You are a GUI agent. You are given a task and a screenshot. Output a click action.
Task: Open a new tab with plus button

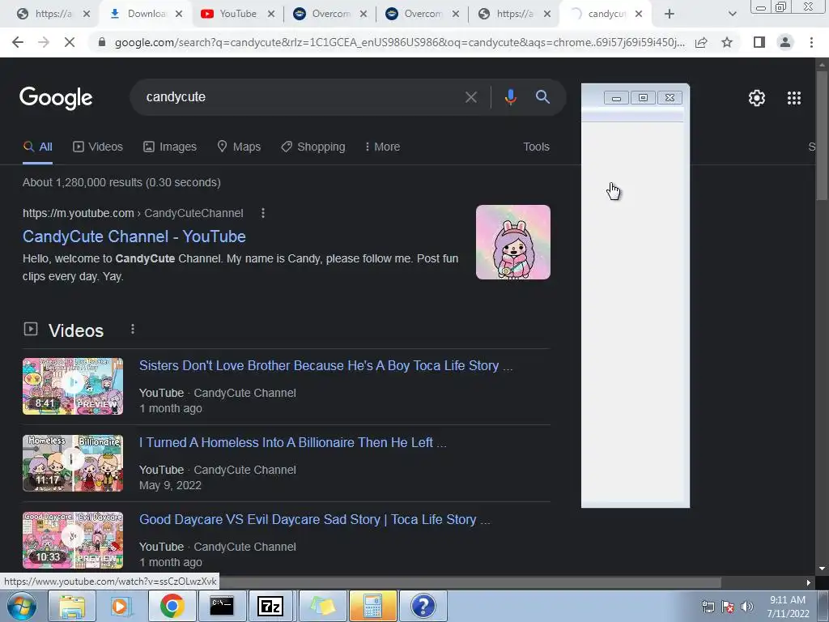(670, 14)
